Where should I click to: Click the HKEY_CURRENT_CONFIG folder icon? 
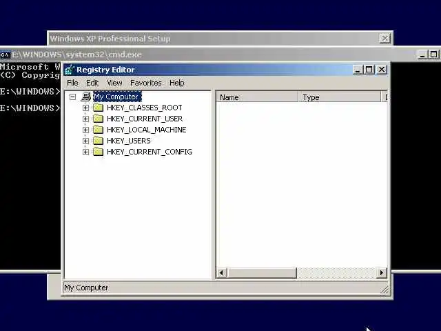(98, 152)
